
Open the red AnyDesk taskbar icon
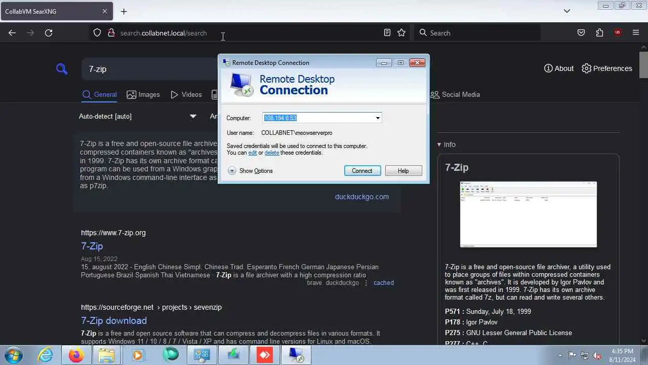tap(265, 355)
